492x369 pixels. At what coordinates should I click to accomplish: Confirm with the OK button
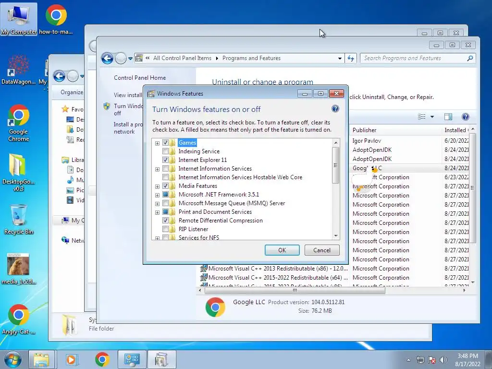(x=282, y=250)
